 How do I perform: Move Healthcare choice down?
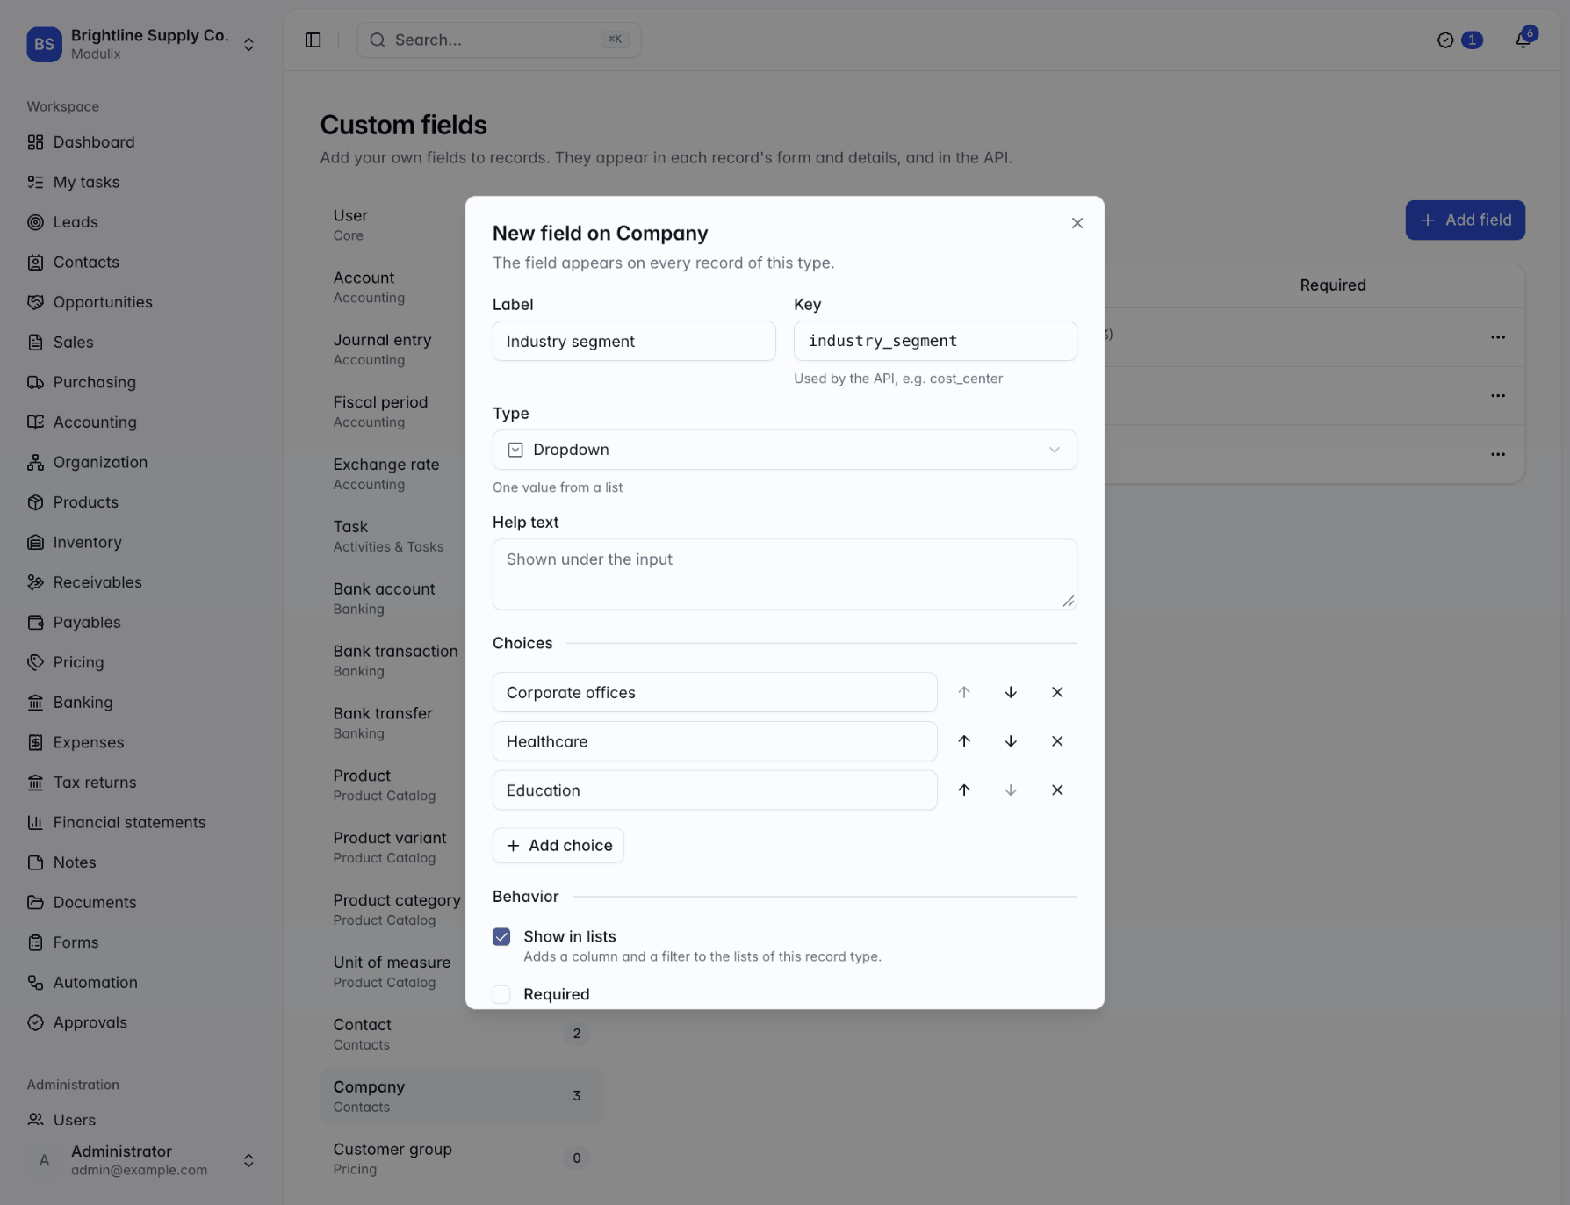pyautogui.click(x=1011, y=741)
